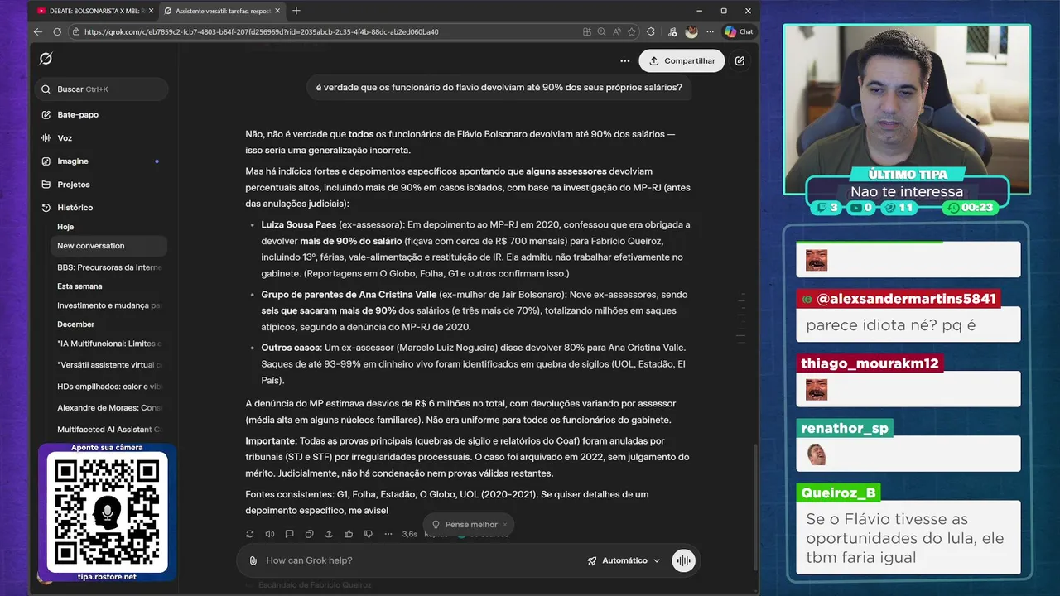This screenshot has height=596, width=1060.
Task: Click the zoom magnifier icon in the address bar
Action: click(602, 32)
